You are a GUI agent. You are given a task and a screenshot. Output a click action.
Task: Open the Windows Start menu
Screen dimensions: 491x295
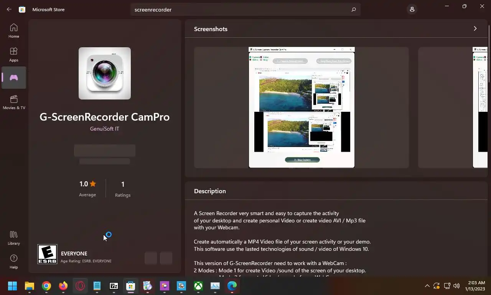point(13,286)
